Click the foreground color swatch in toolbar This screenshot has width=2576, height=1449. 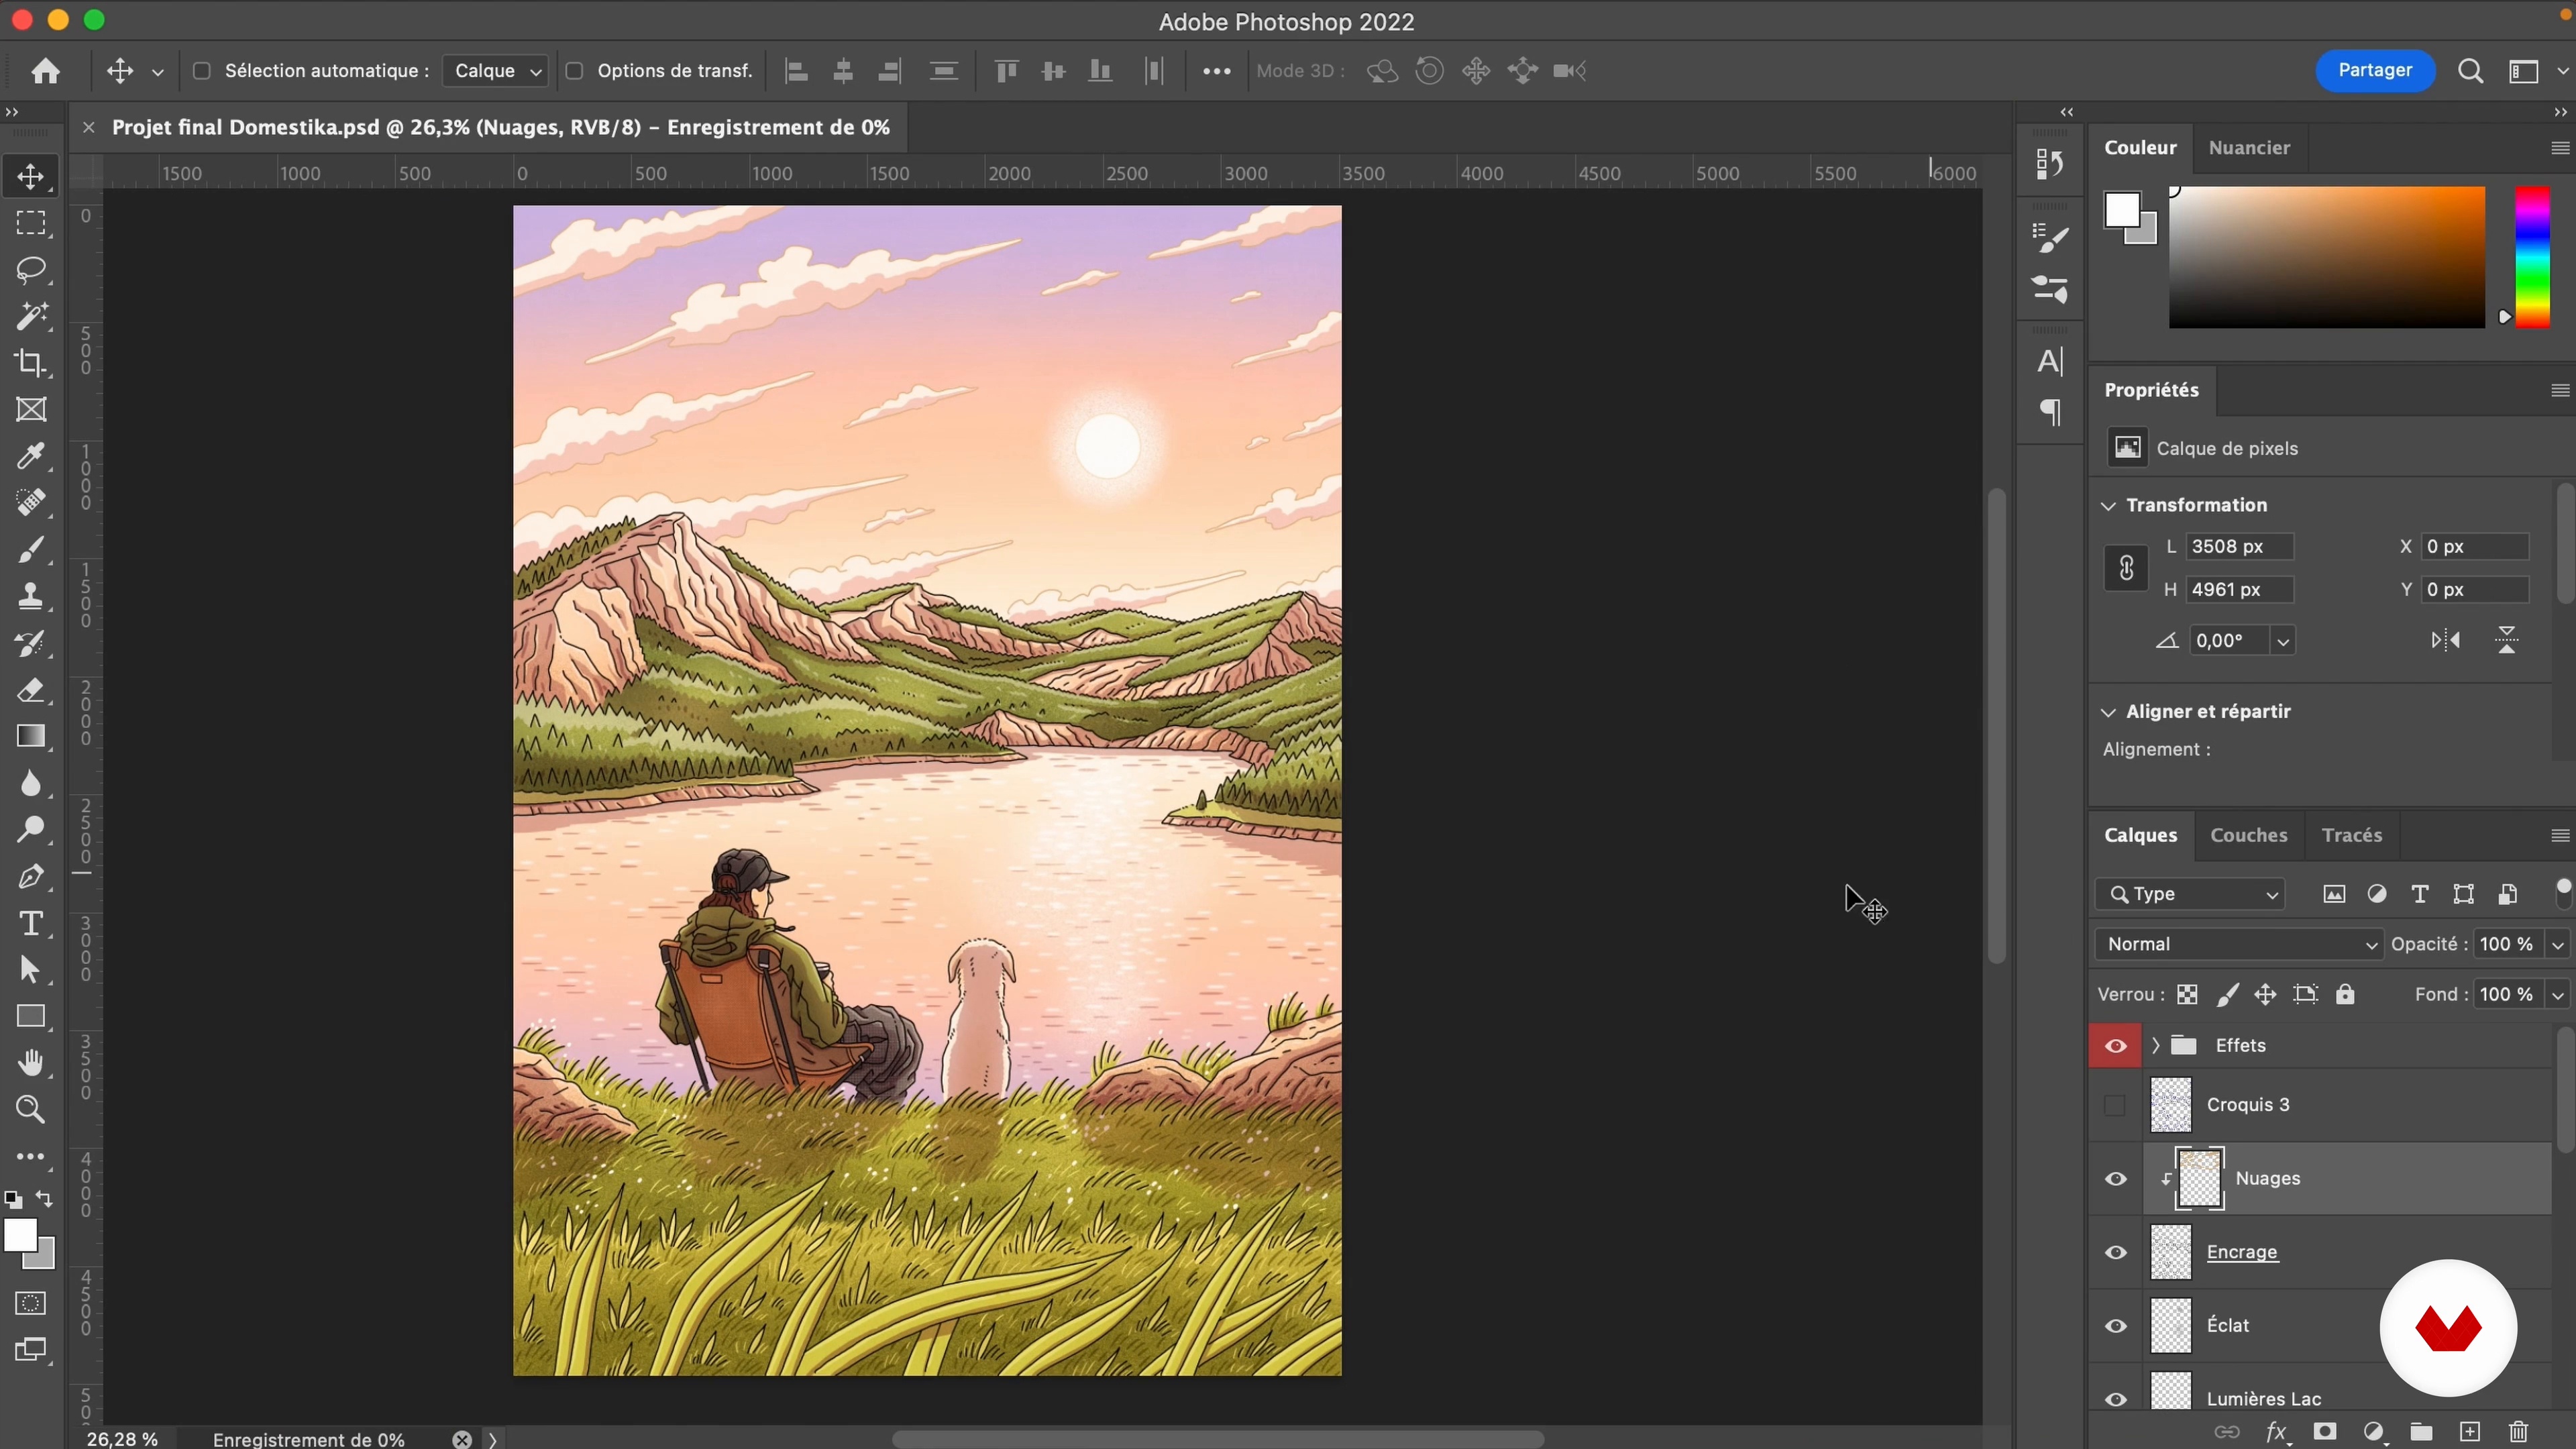[20, 1236]
